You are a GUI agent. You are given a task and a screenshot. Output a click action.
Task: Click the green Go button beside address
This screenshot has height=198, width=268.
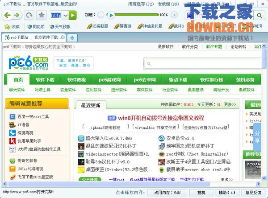[73, 16]
